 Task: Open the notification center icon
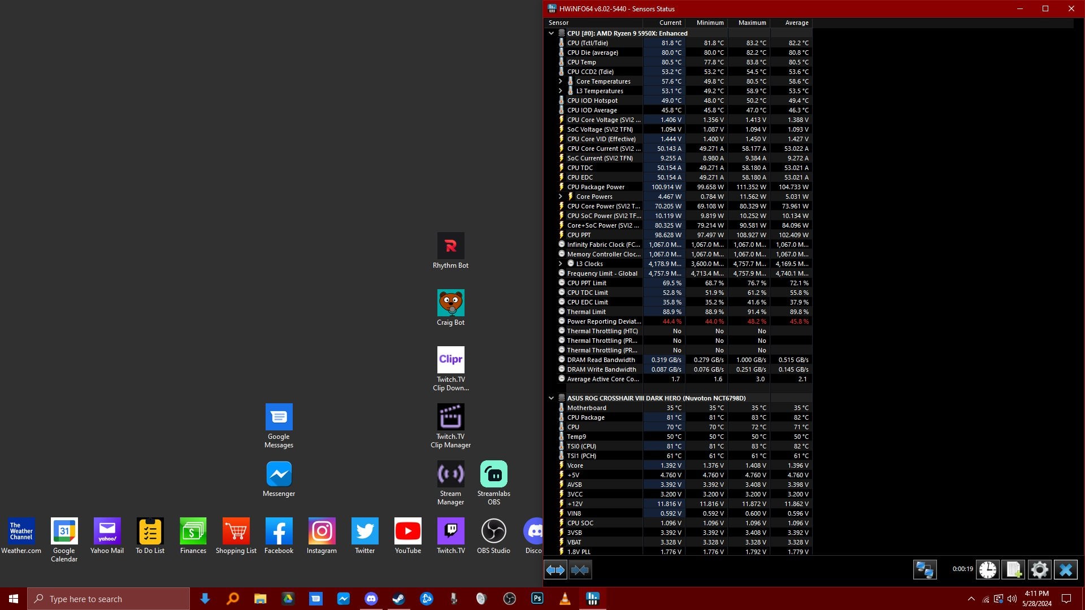pyautogui.click(x=1066, y=599)
